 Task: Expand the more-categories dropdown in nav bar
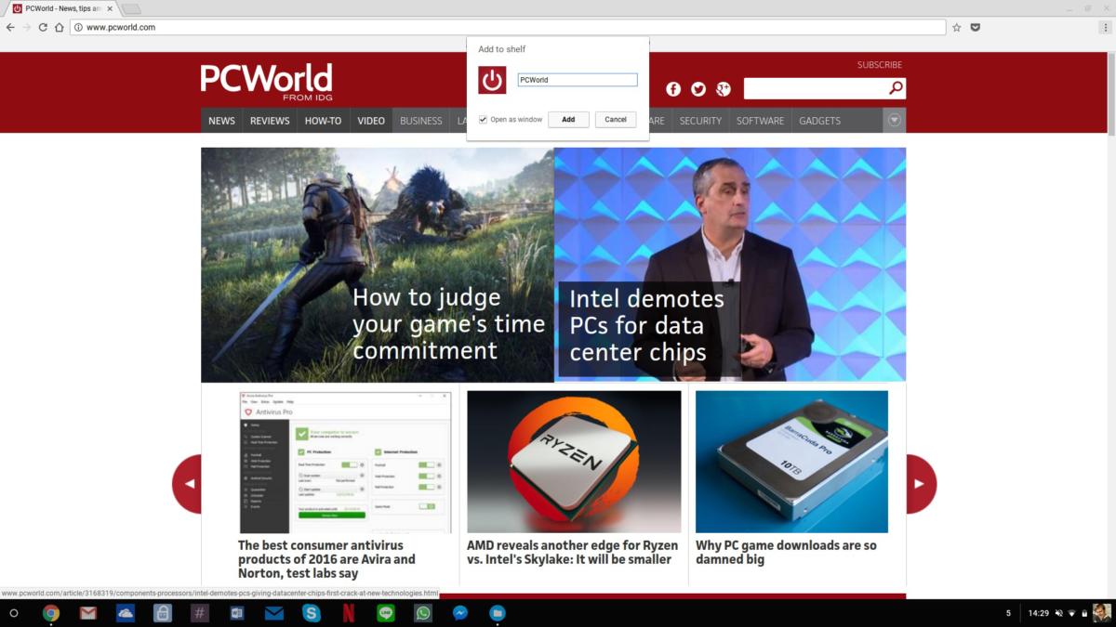[x=895, y=120]
